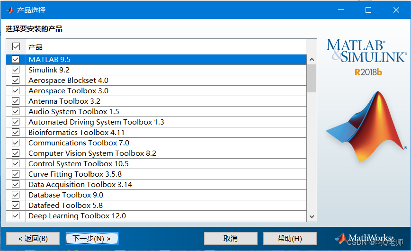Go back with the 返回(B) button
The width and height of the screenshot is (411, 251).
pyautogui.click(x=33, y=238)
